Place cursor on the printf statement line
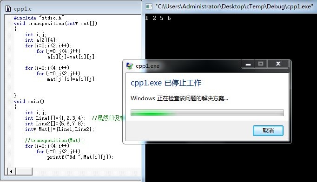This screenshot has height=182, width=317. [80, 157]
